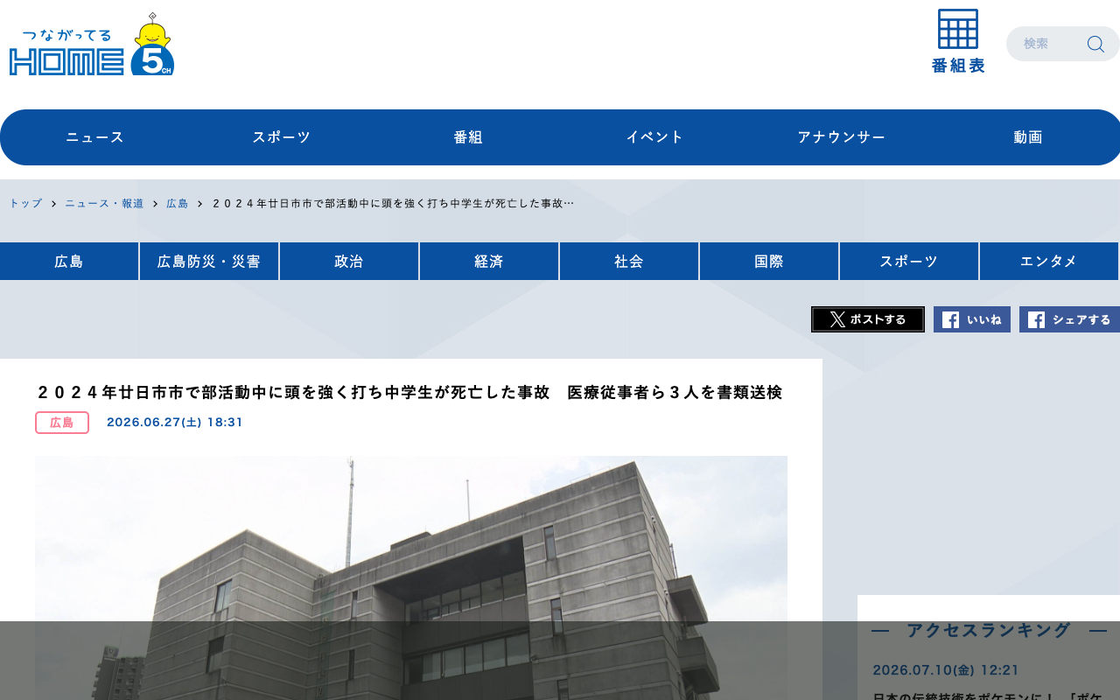The width and height of the screenshot is (1120, 700).
Task: Open the アナウンサー main menu item
Action: [841, 137]
